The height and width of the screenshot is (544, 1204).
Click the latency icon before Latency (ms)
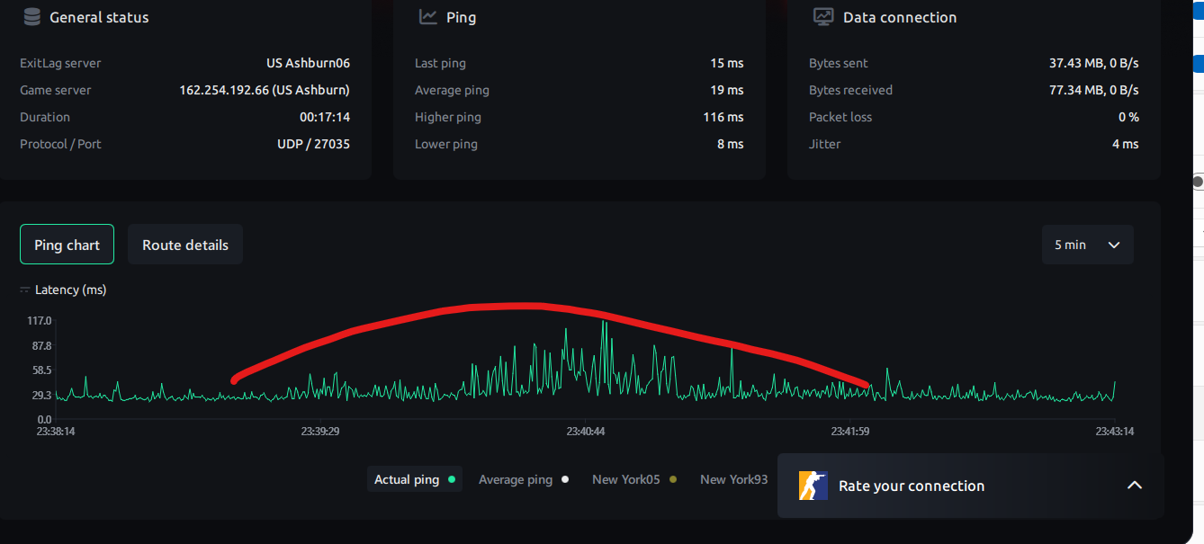click(23, 289)
